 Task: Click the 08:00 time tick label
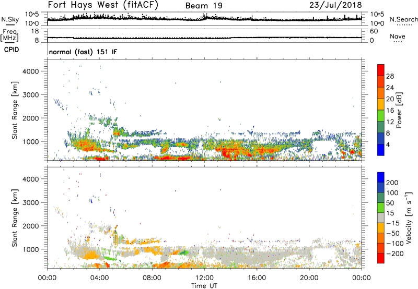(x=152, y=278)
